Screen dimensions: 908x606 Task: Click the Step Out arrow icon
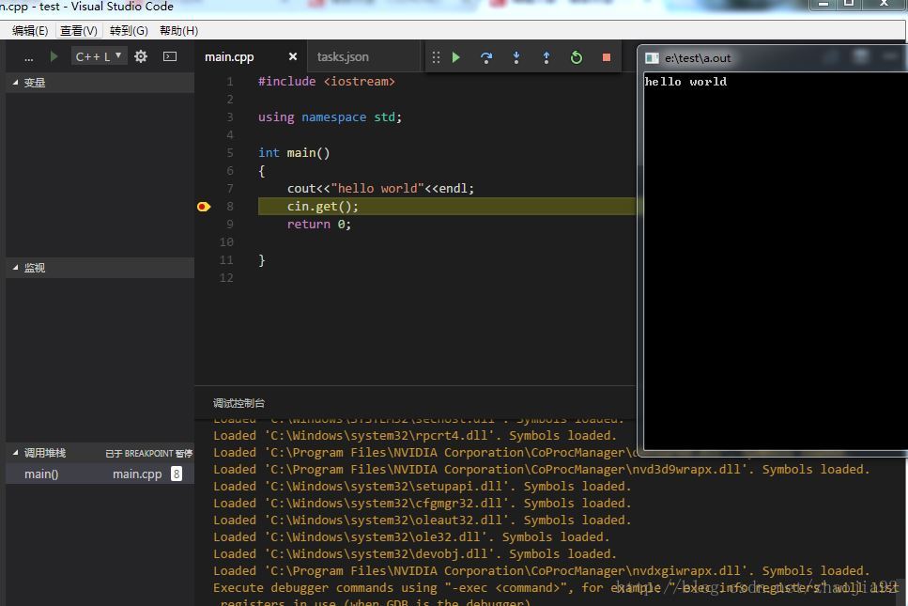point(546,57)
